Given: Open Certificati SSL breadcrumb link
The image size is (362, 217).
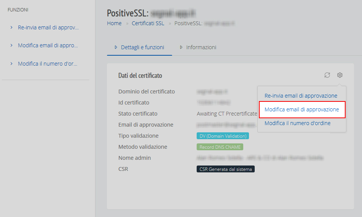Looking at the screenshot, I should click(148, 23).
